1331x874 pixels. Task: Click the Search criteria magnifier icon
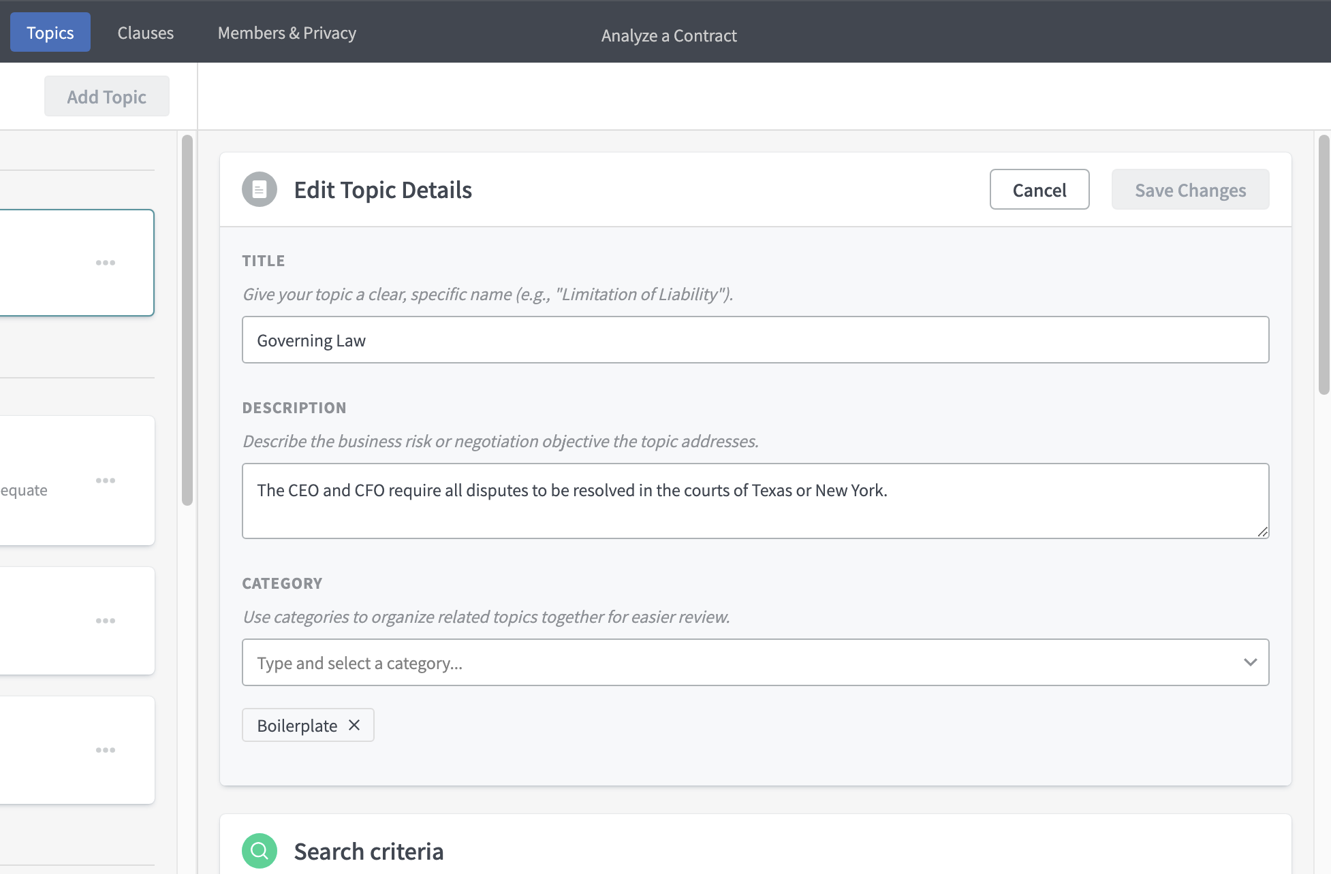pos(260,851)
